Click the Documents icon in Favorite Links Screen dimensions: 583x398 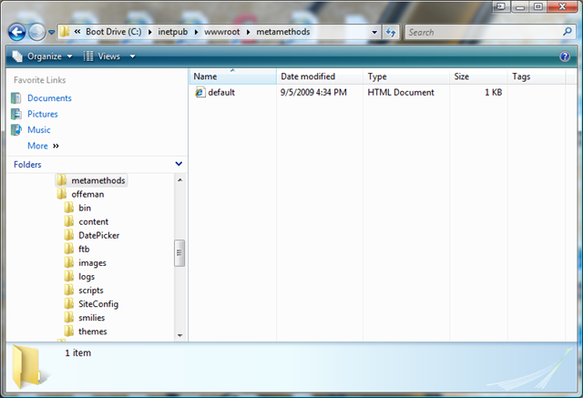pos(16,98)
